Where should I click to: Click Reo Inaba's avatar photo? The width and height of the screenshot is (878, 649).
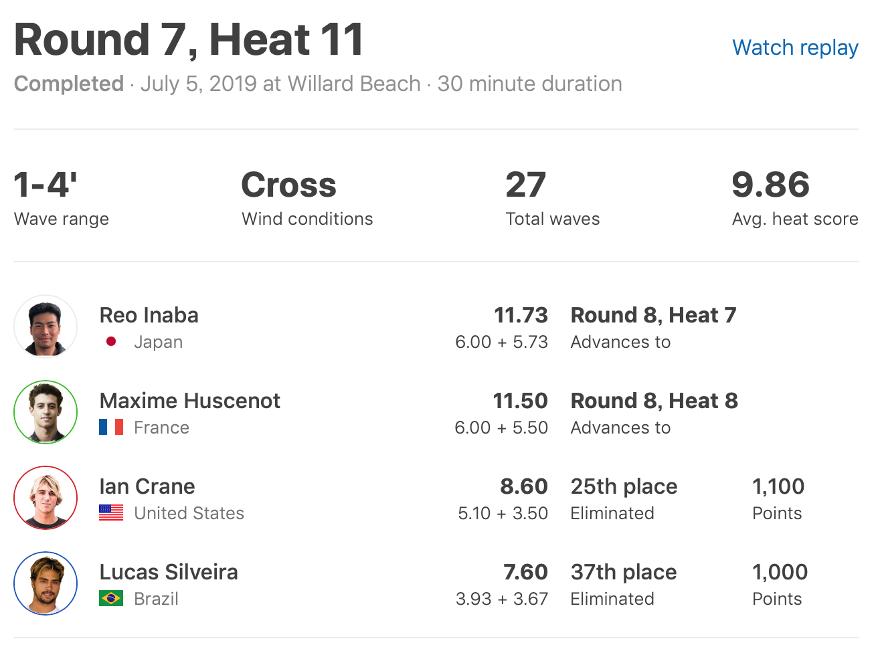point(46,327)
